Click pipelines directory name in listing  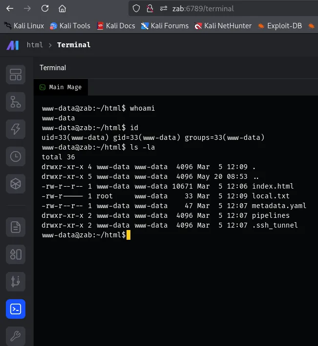[271, 215]
